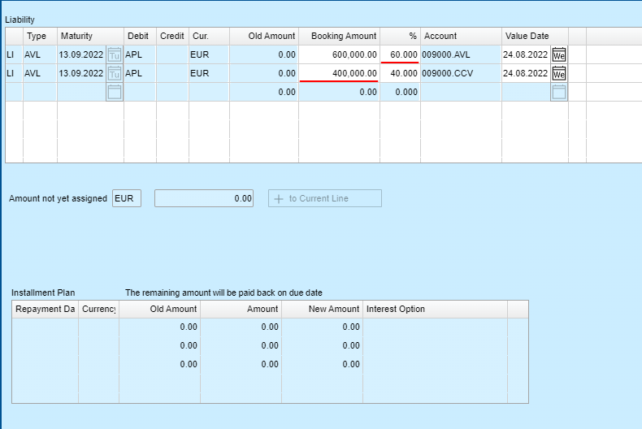This screenshot has width=642, height=429.
Task: Click the Type column header
Action: pos(40,36)
